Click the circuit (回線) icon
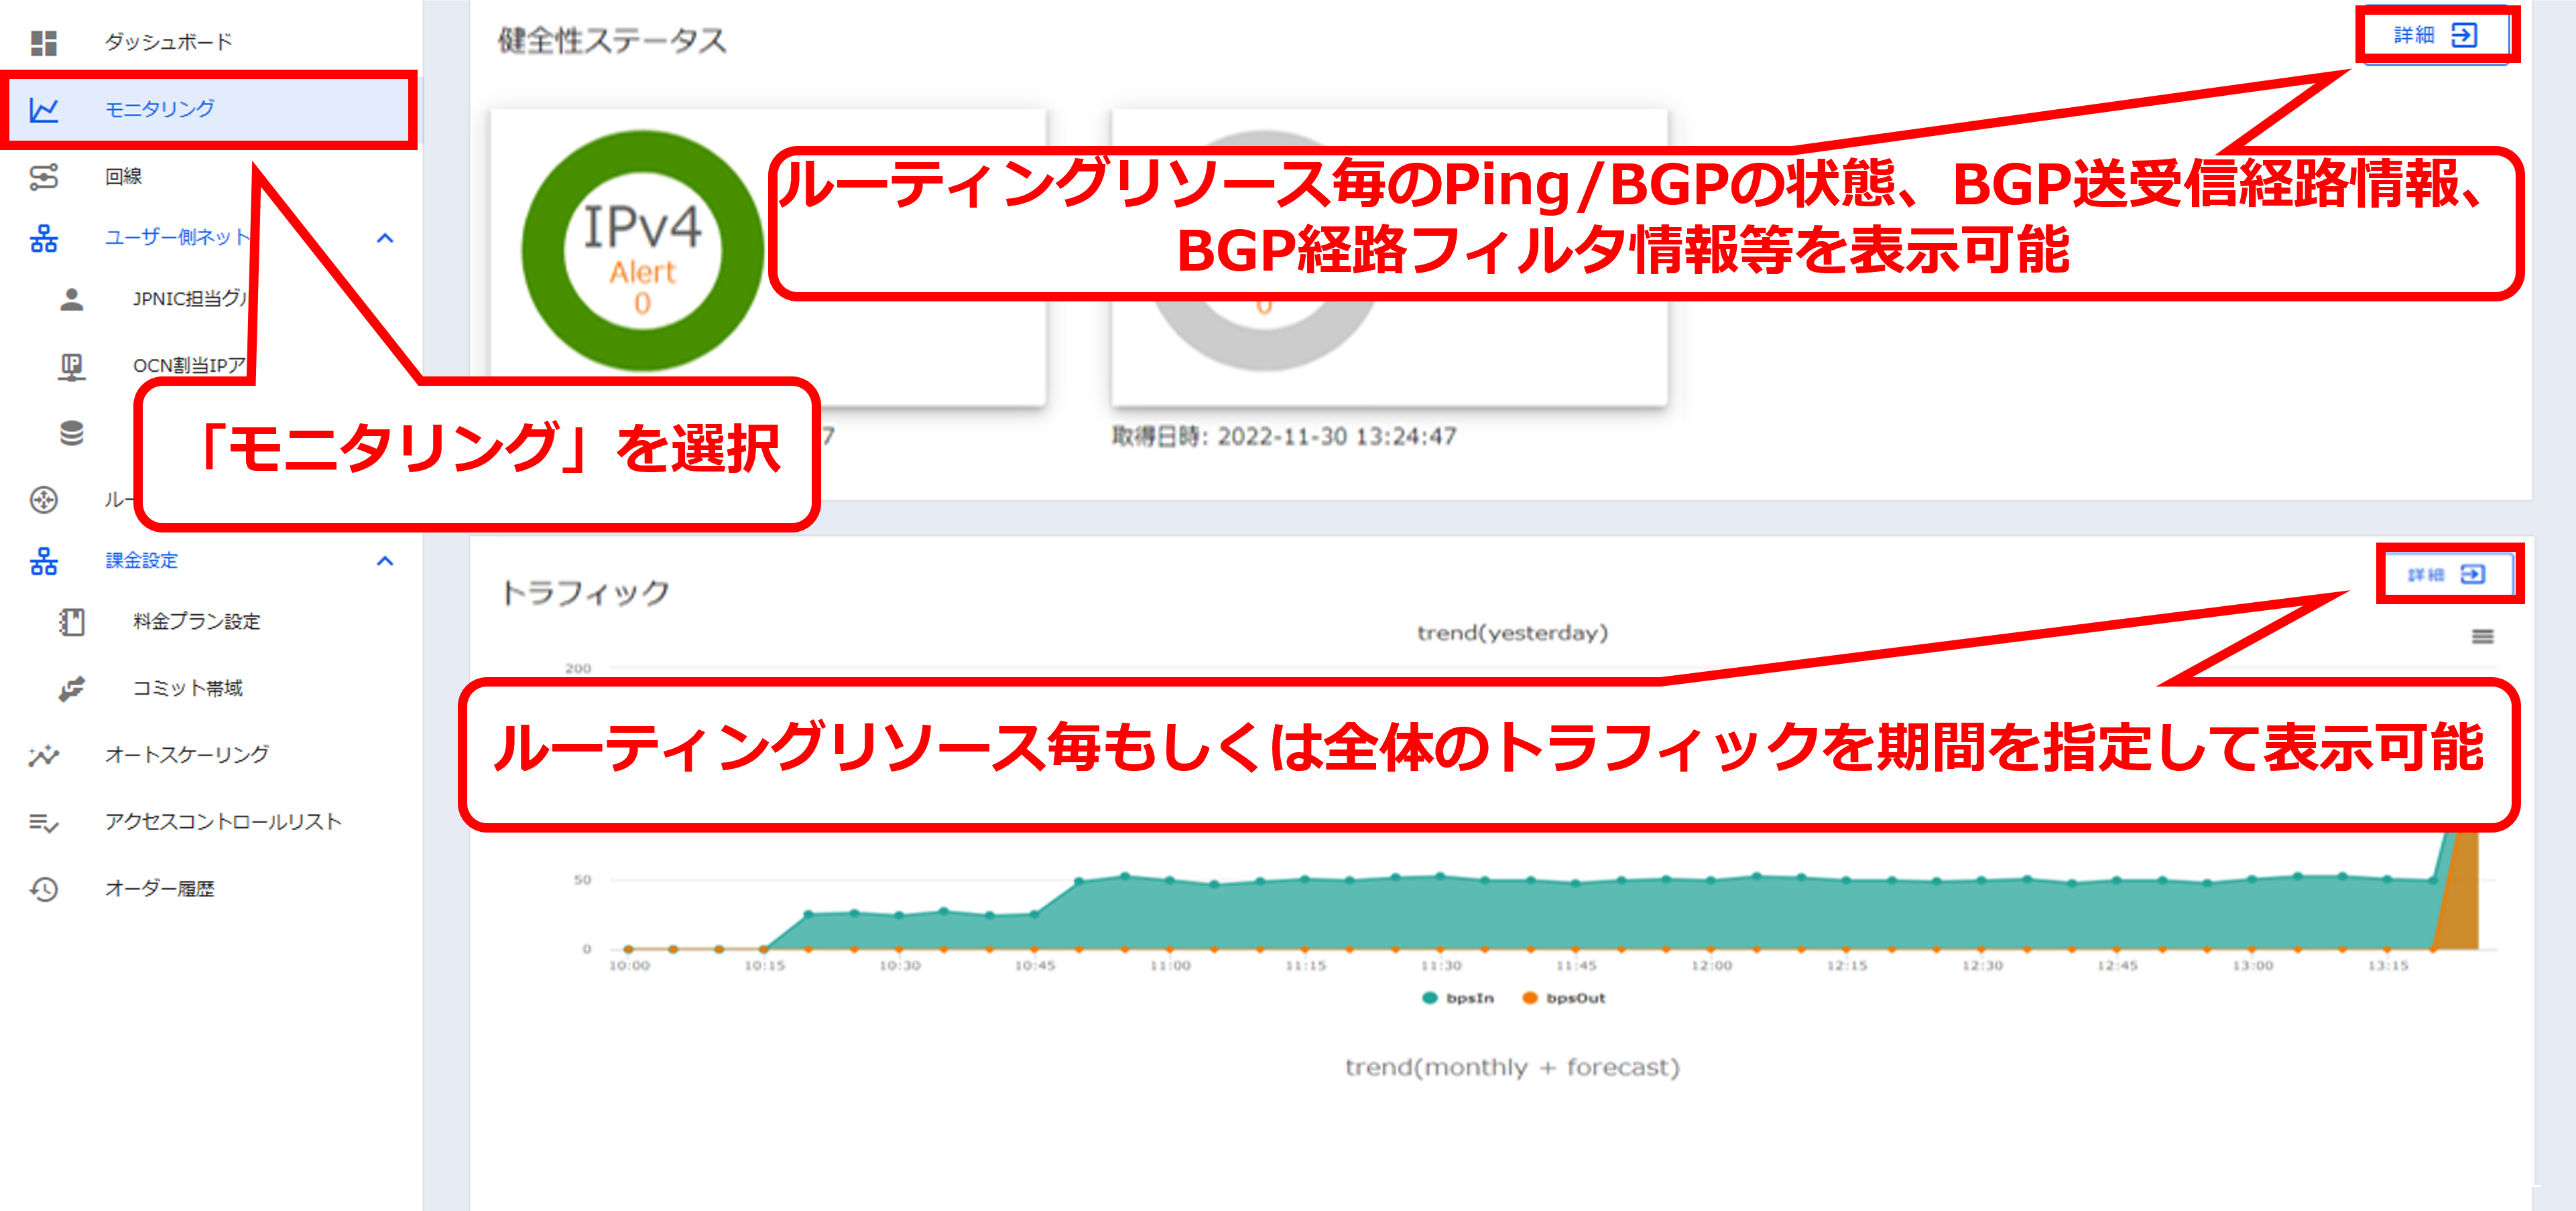The image size is (2576, 1211). 43,177
